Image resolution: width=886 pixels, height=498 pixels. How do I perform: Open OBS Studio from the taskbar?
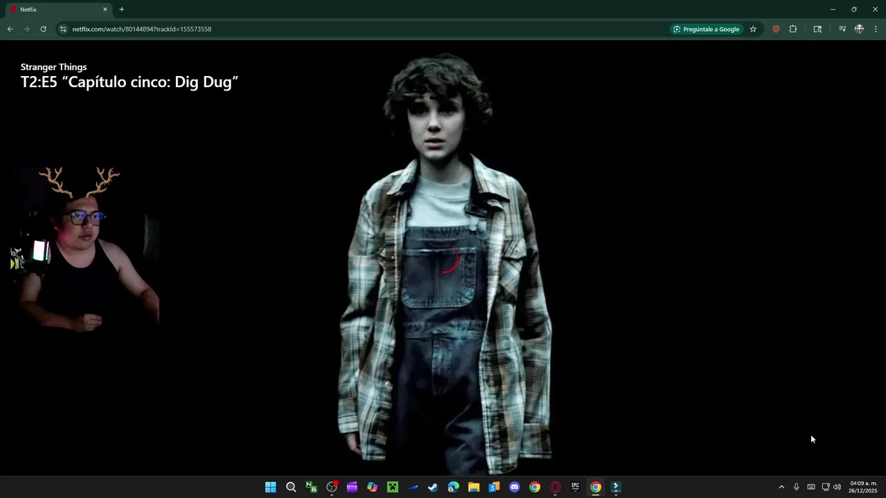coord(332,487)
